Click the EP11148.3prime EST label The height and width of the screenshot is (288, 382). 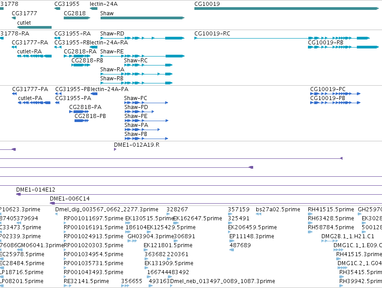pos(252,236)
